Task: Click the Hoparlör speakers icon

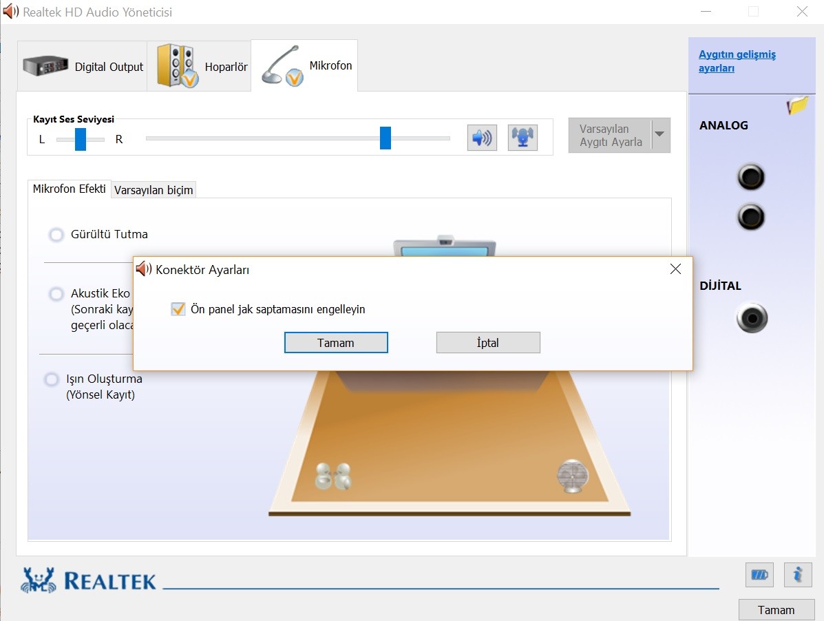Action: coord(178,66)
